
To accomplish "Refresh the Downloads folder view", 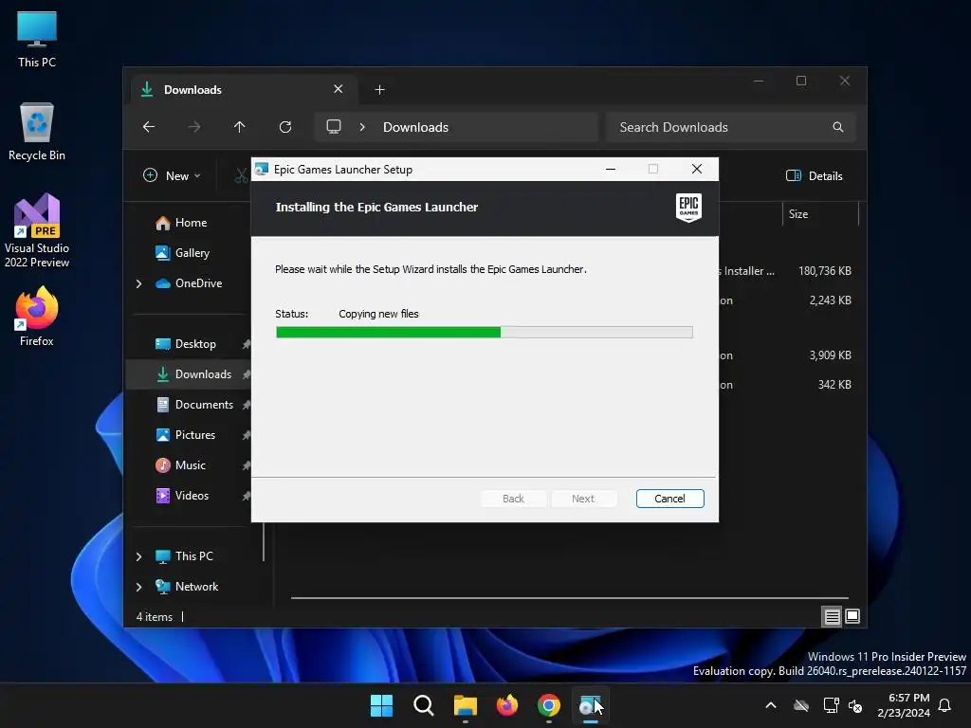I will tap(285, 127).
